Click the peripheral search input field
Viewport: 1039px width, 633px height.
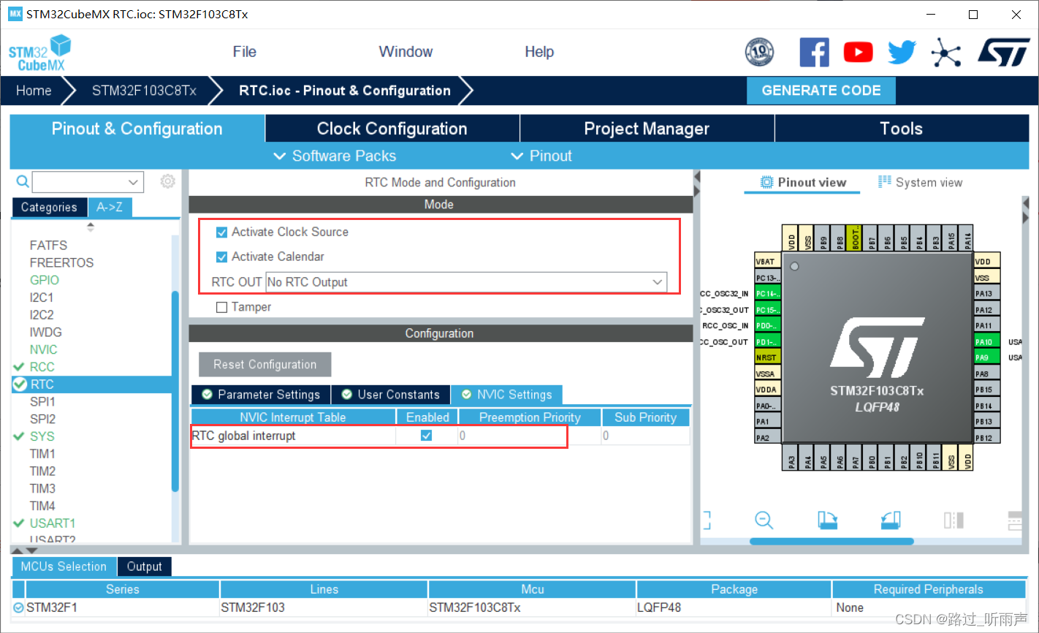point(80,182)
